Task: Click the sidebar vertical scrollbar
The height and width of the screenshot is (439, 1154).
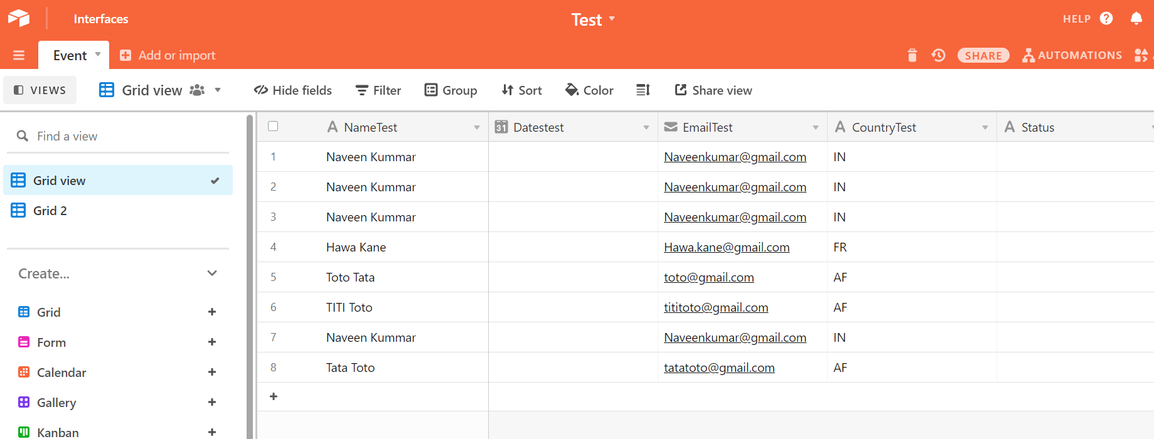Action: (x=250, y=276)
